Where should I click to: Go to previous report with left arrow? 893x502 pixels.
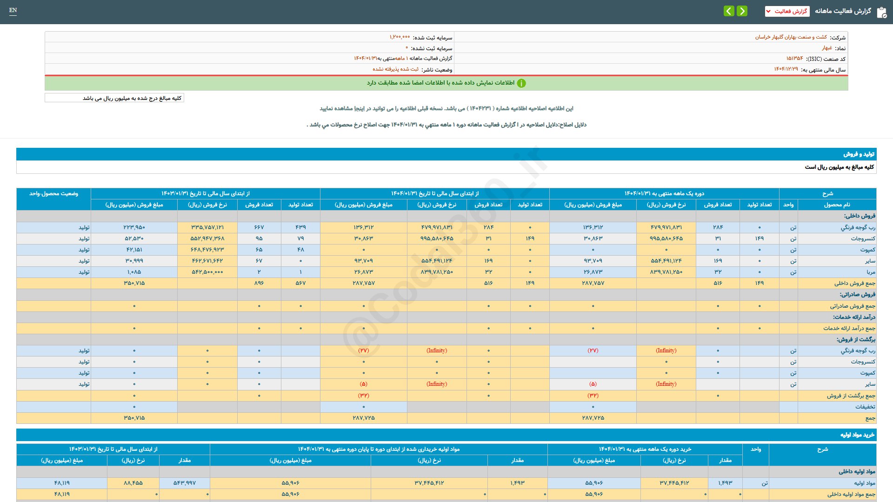click(x=729, y=11)
